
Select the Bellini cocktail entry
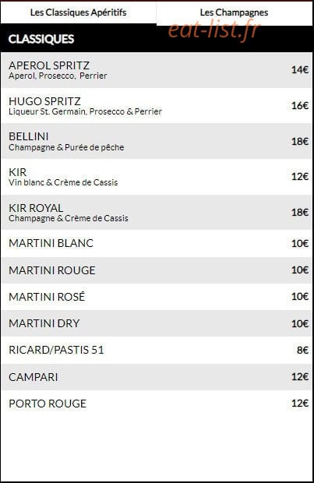pos(157,141)
